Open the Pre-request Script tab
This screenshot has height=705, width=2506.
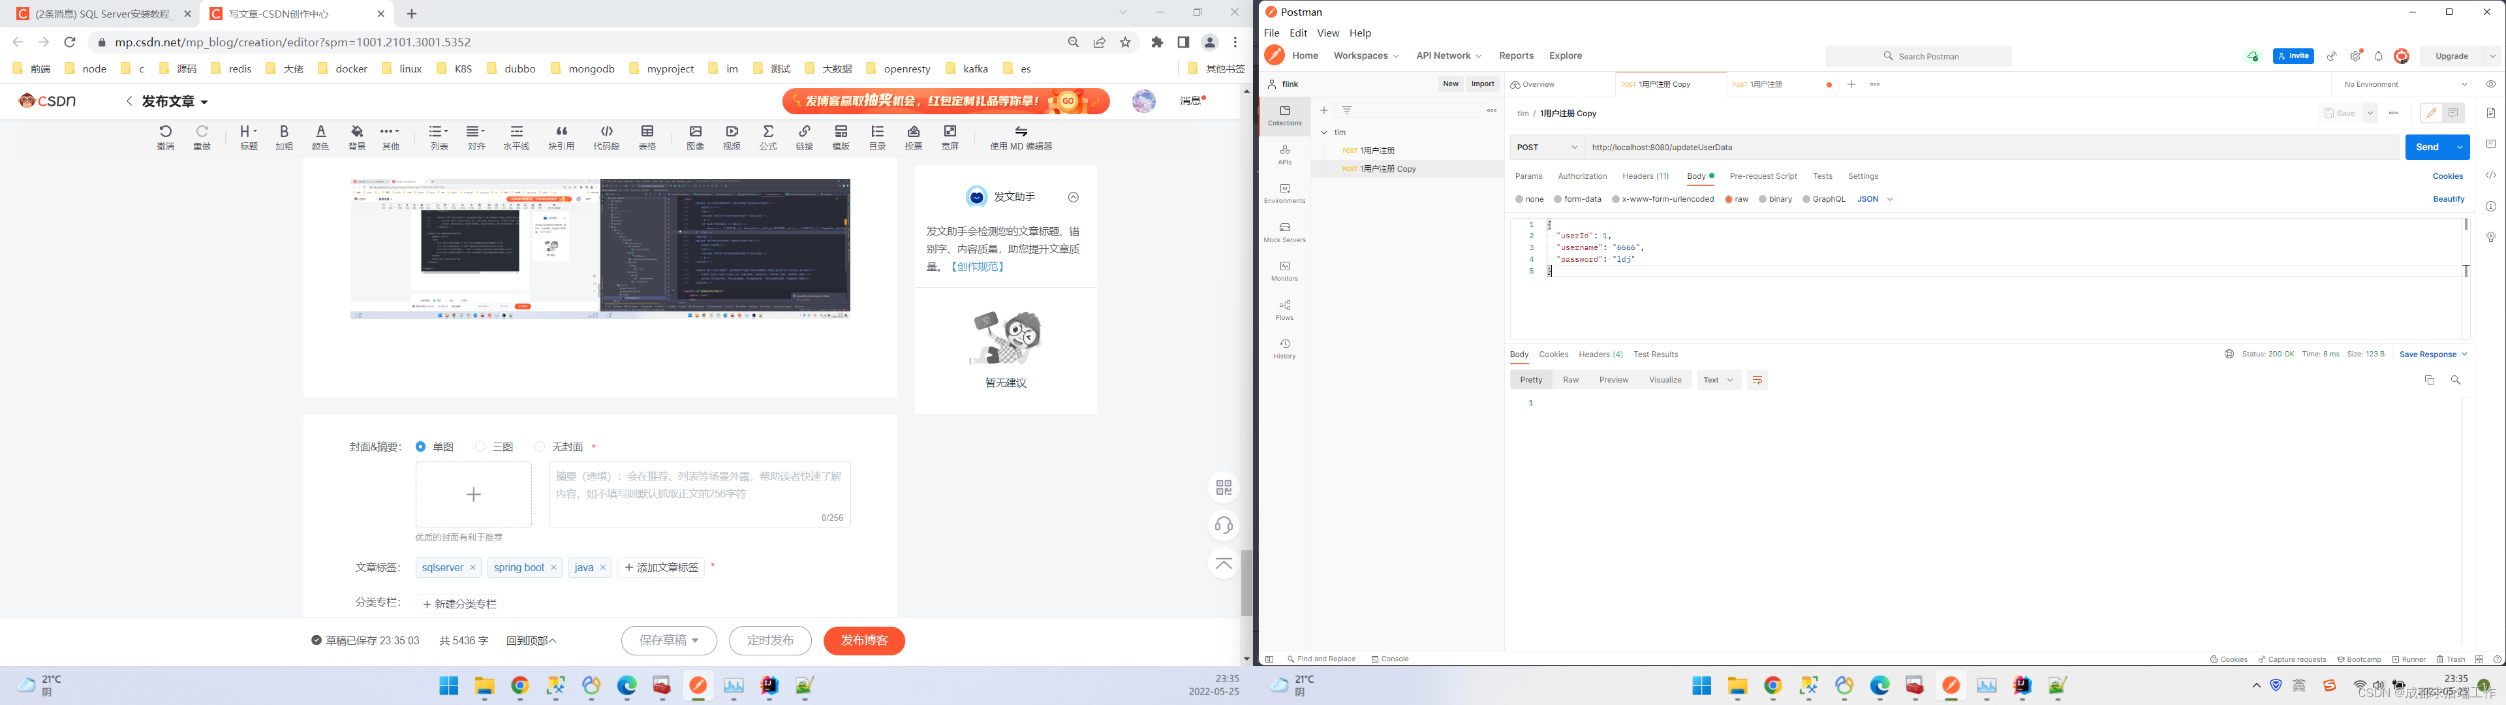(x=1763, y=176)
